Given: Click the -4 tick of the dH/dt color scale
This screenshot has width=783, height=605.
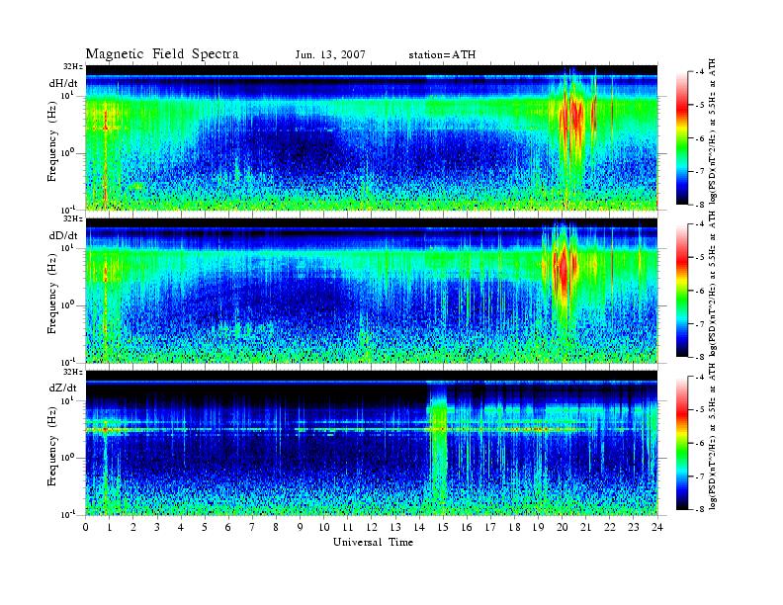Looking at the screenshot, I should coord(700,72).
